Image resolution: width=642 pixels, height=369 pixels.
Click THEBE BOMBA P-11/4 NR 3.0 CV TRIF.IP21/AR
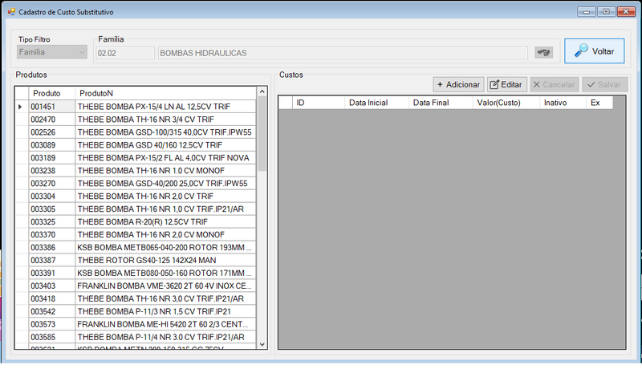(166, 337)
